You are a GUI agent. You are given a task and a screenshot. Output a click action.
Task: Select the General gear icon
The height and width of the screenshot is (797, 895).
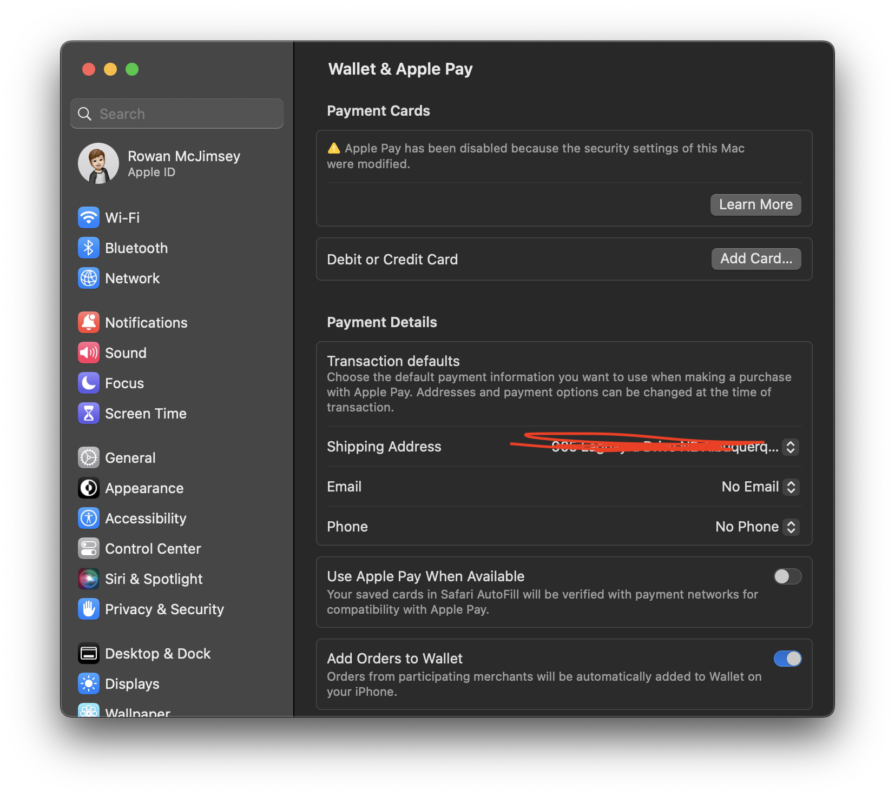pos(89,458)
